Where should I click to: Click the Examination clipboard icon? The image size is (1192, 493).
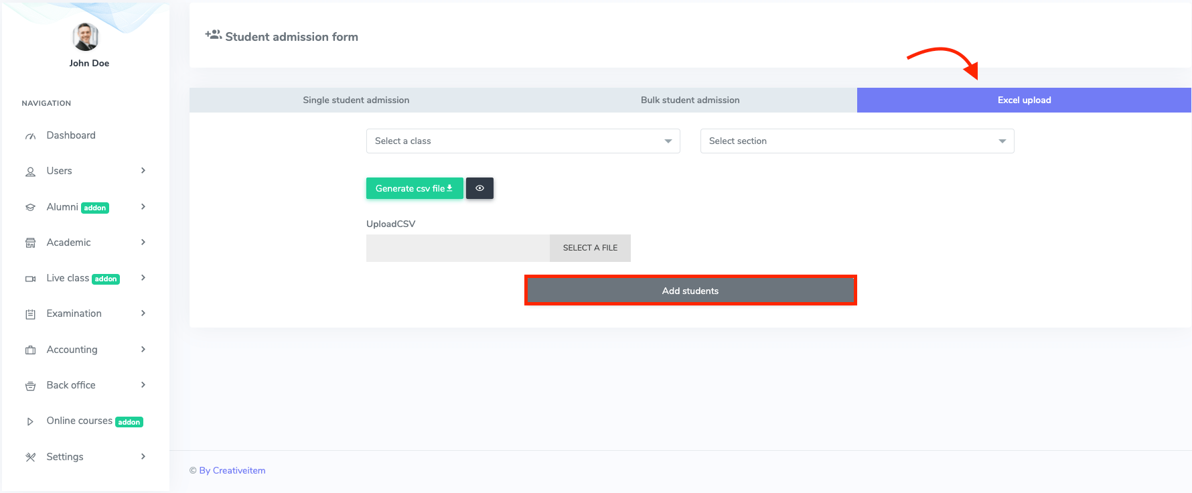point(30,314)
